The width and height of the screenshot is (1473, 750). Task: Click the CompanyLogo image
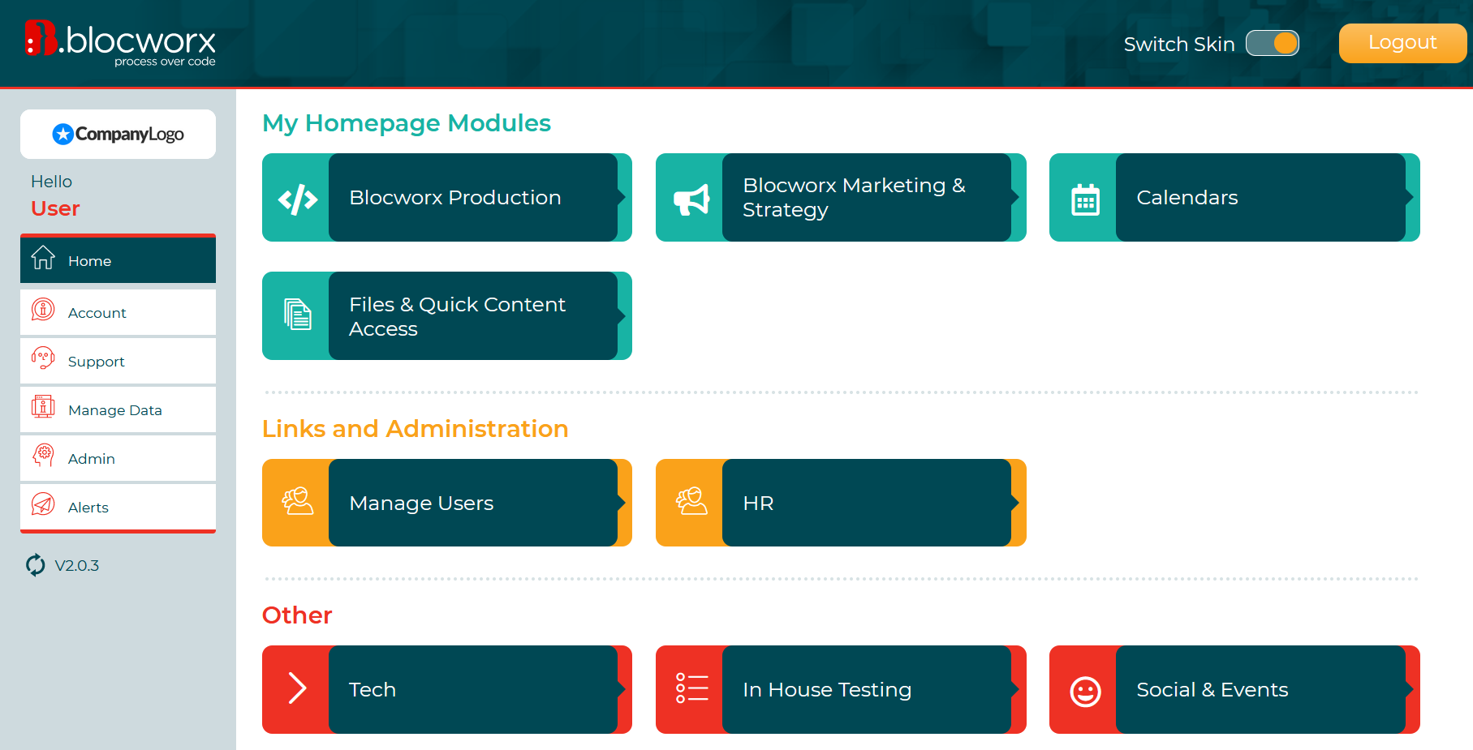tap(118, 134)
